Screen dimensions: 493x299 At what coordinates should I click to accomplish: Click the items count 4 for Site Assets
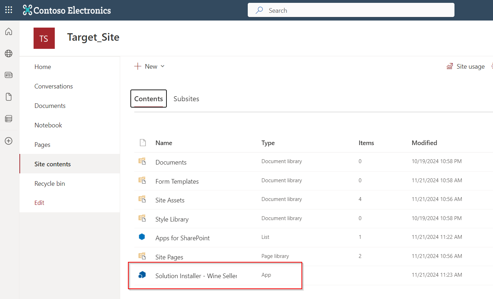360,199
